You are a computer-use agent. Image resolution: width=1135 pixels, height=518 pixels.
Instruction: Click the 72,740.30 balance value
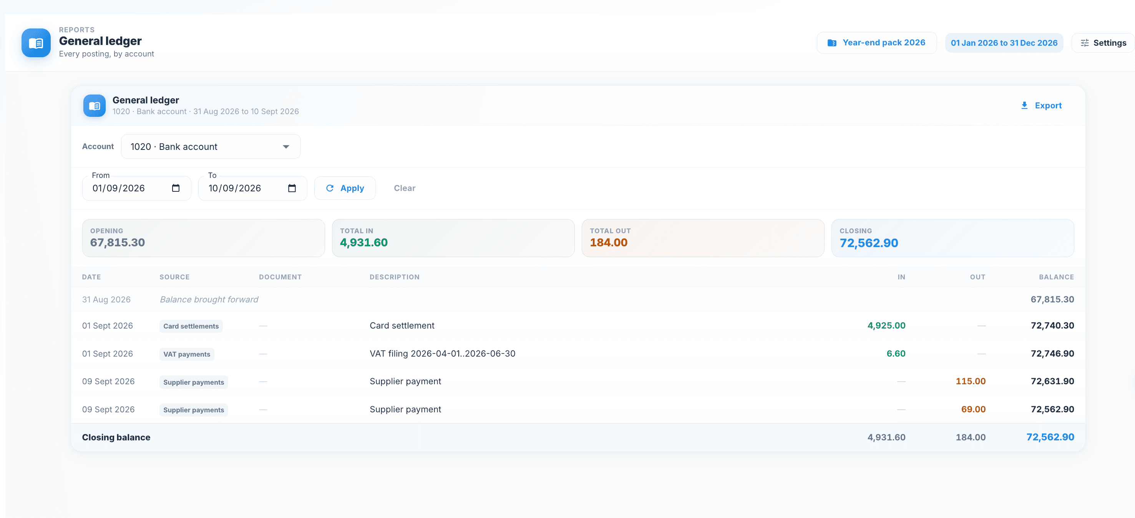(x=1052, y=325)
